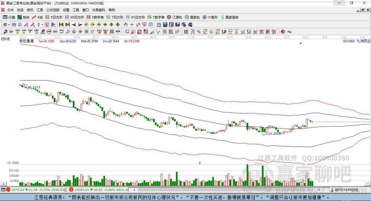The width and height of the screenshot is (371, 201).
Task: Open the calculator icon
Action: [165, 25]
